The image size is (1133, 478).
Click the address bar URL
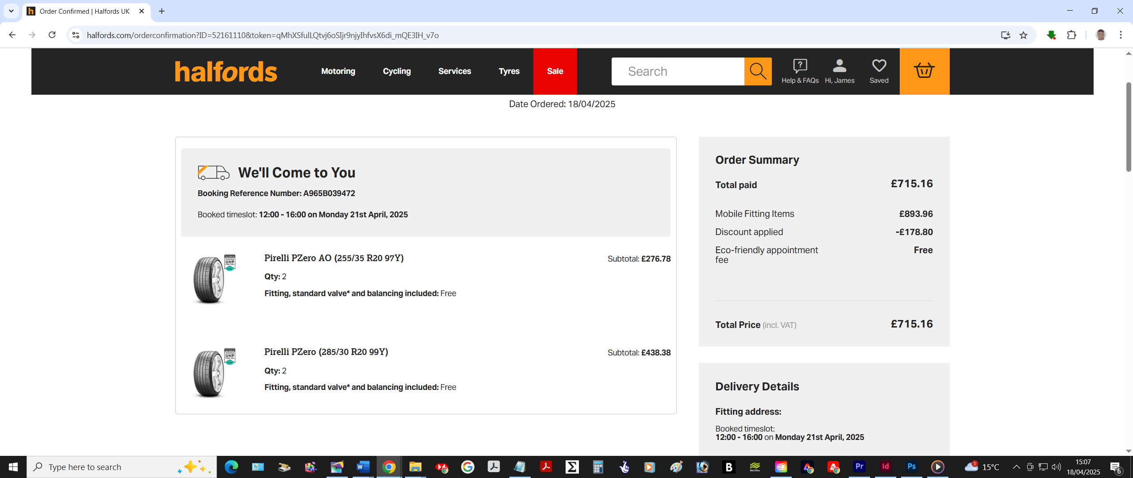[263, 35]
